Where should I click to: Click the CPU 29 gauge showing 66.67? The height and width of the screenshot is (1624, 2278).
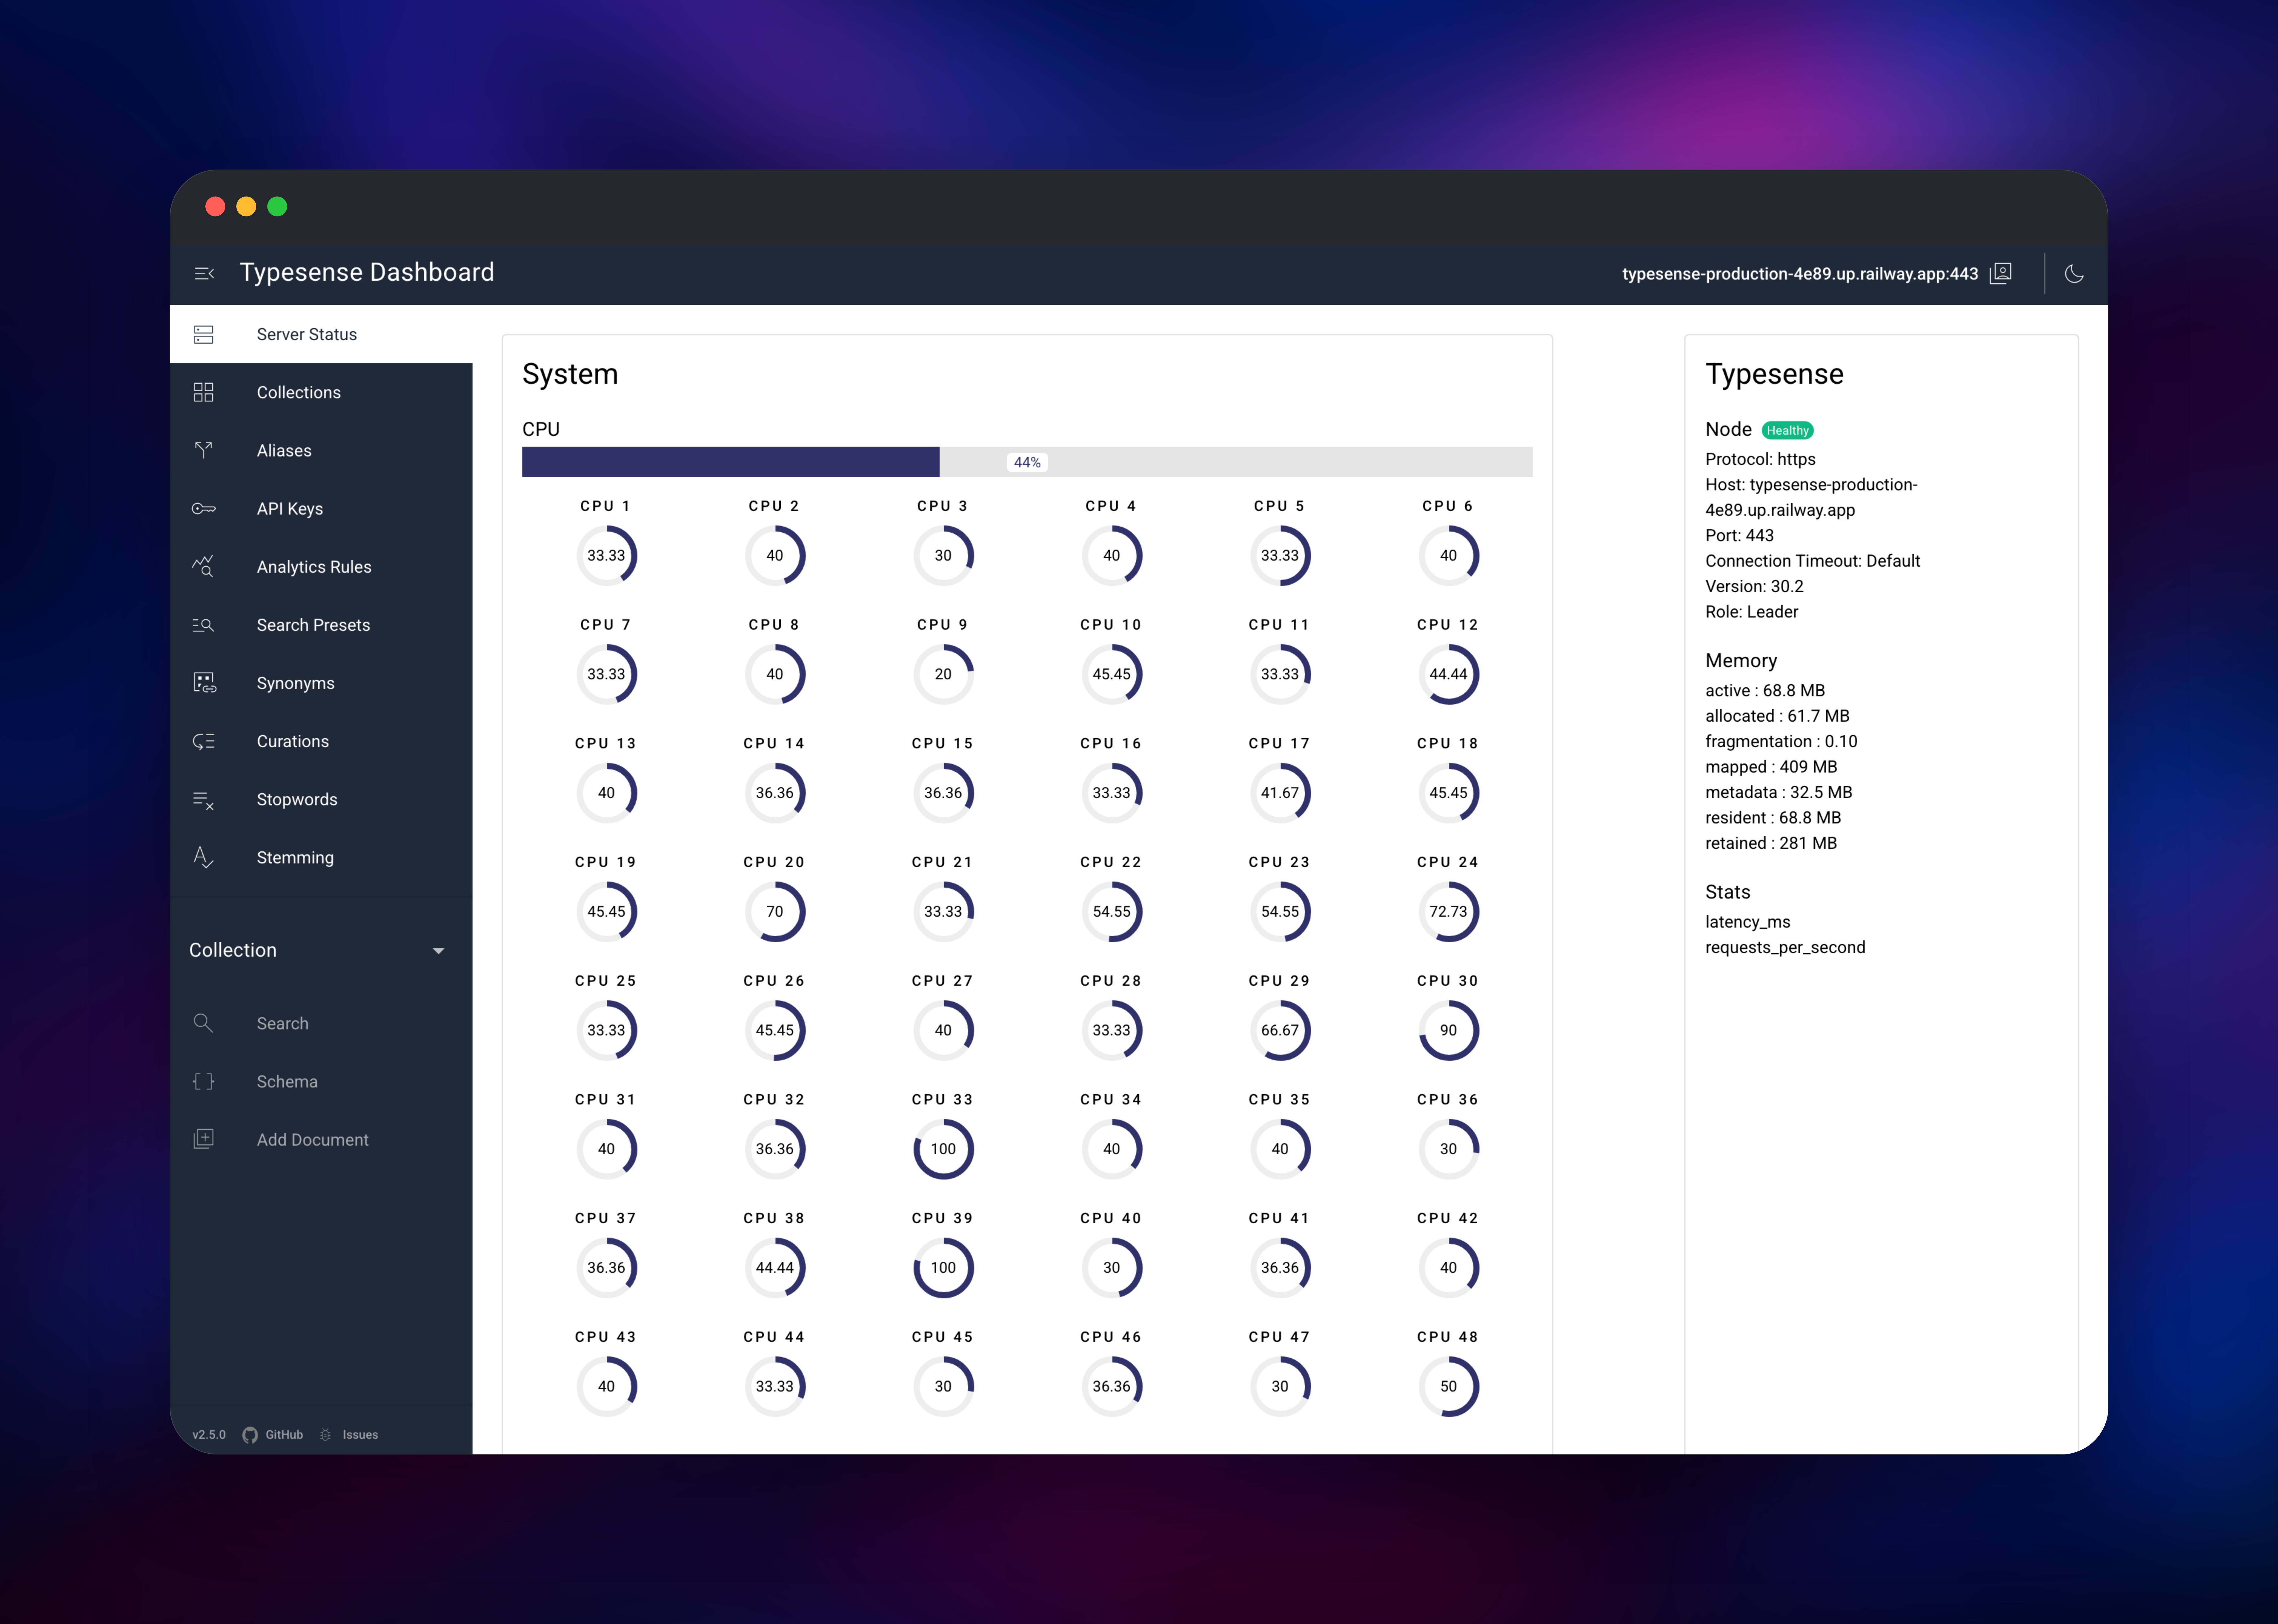pos(1280,1030)
